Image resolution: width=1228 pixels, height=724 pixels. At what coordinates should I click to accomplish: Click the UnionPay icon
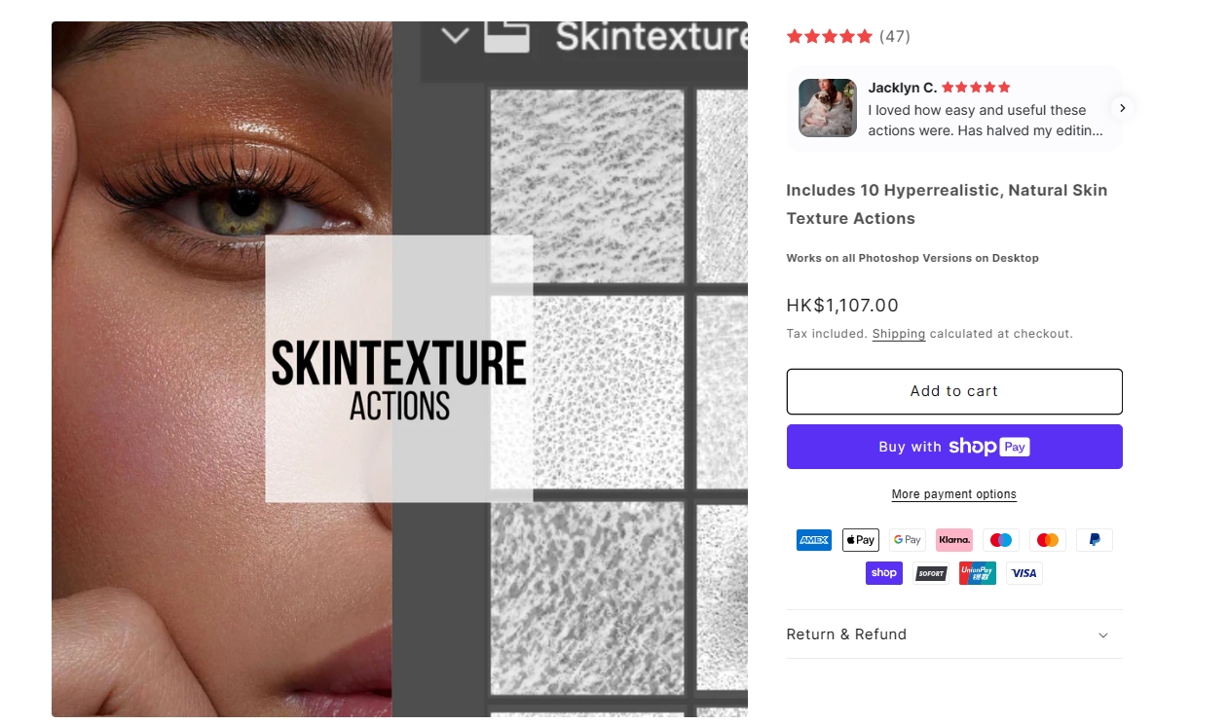coord(978,573)
